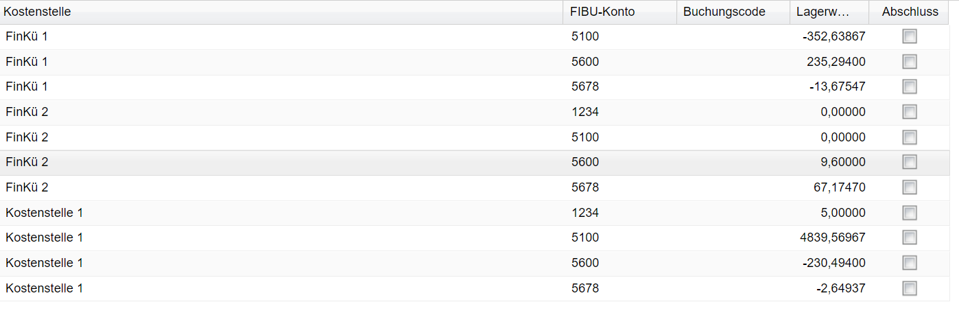Screen dimensions: 959x313
Task: Check Abschluss box in the 235,29400 row
Action: point(910,62)
